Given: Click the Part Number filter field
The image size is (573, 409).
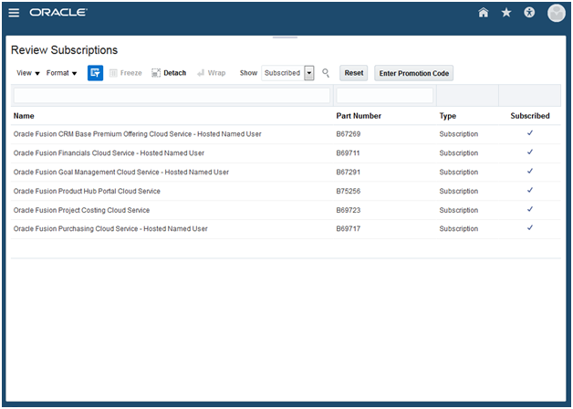Looking at the screenshot, I should (384, 95).
